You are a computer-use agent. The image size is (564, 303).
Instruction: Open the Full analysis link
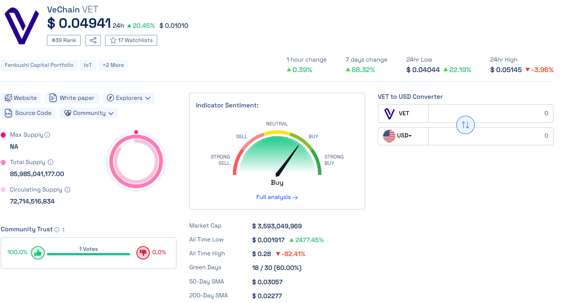pos(277,197)
